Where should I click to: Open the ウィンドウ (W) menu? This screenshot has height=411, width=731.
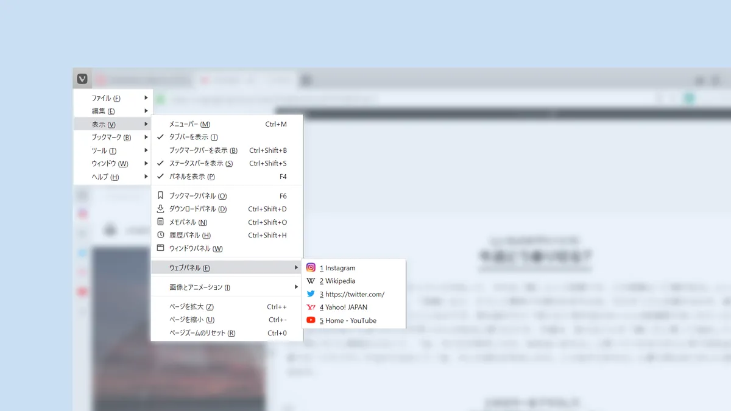113,163
